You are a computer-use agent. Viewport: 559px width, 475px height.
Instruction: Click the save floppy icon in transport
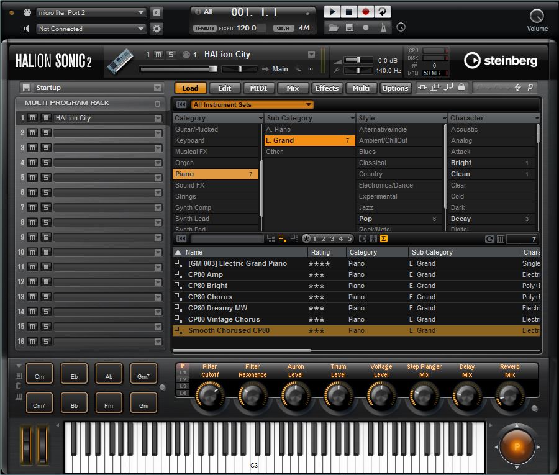350,27
